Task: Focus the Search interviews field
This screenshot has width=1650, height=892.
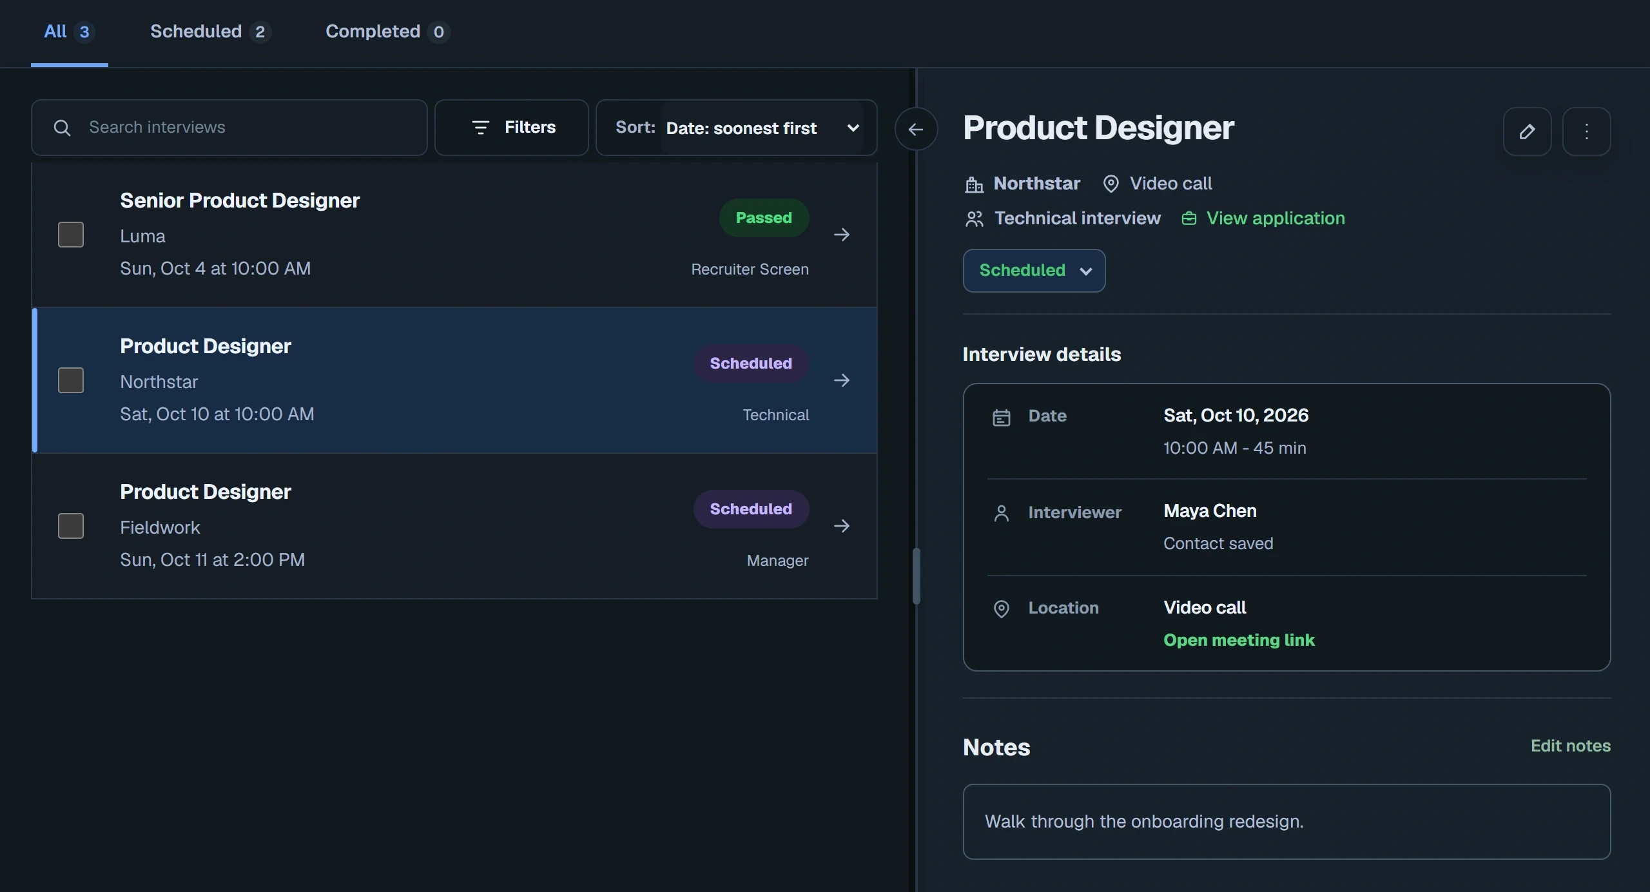Action: pos(229,128)
